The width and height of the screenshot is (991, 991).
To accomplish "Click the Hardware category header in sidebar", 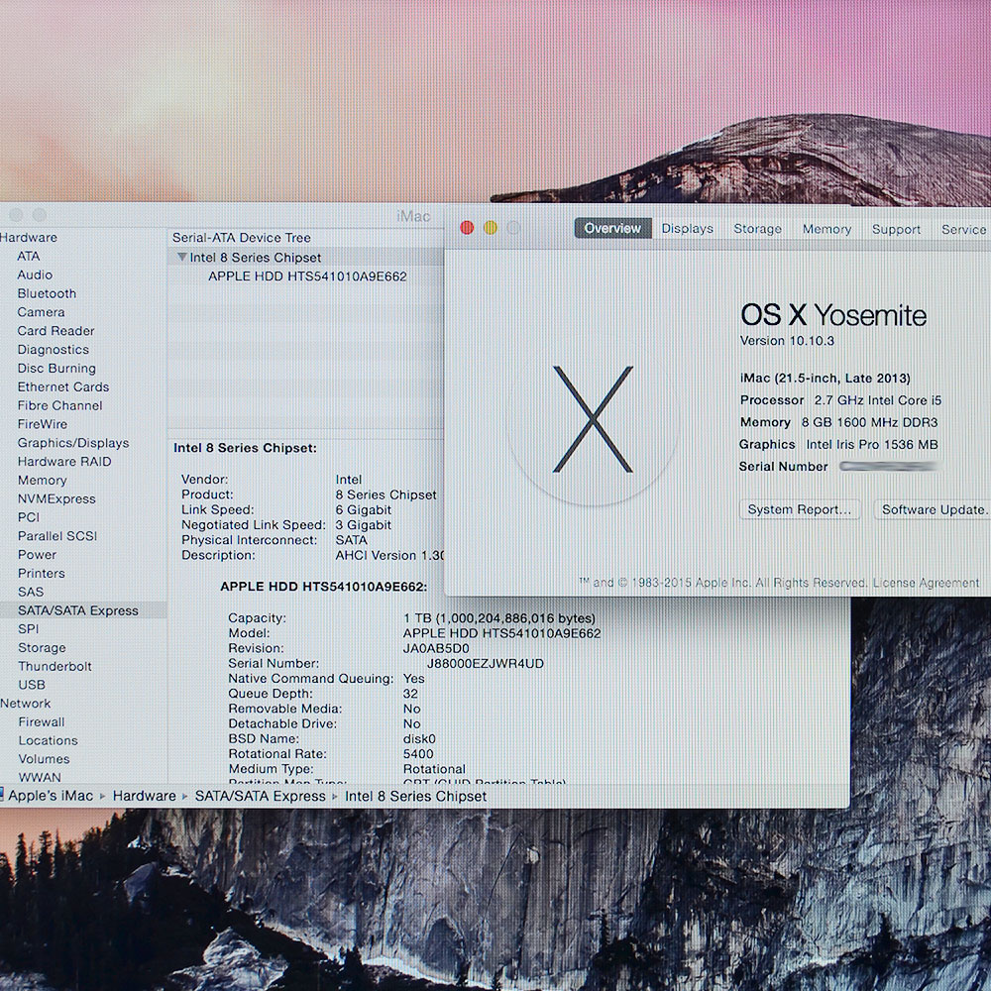I will point(29,238).
